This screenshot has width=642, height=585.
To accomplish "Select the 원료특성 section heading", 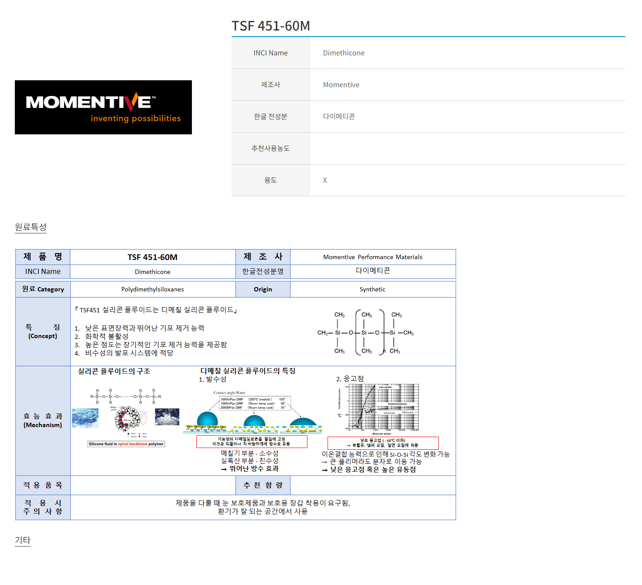I will [31, 227].
